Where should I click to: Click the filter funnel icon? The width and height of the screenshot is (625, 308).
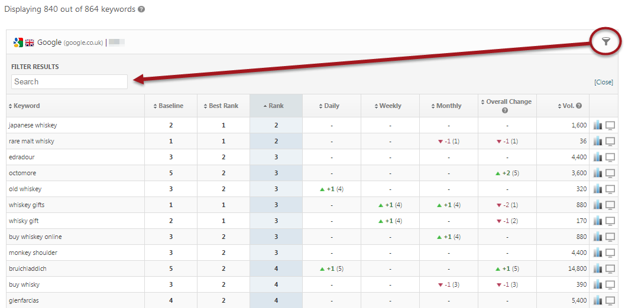(x=606, y=41)
